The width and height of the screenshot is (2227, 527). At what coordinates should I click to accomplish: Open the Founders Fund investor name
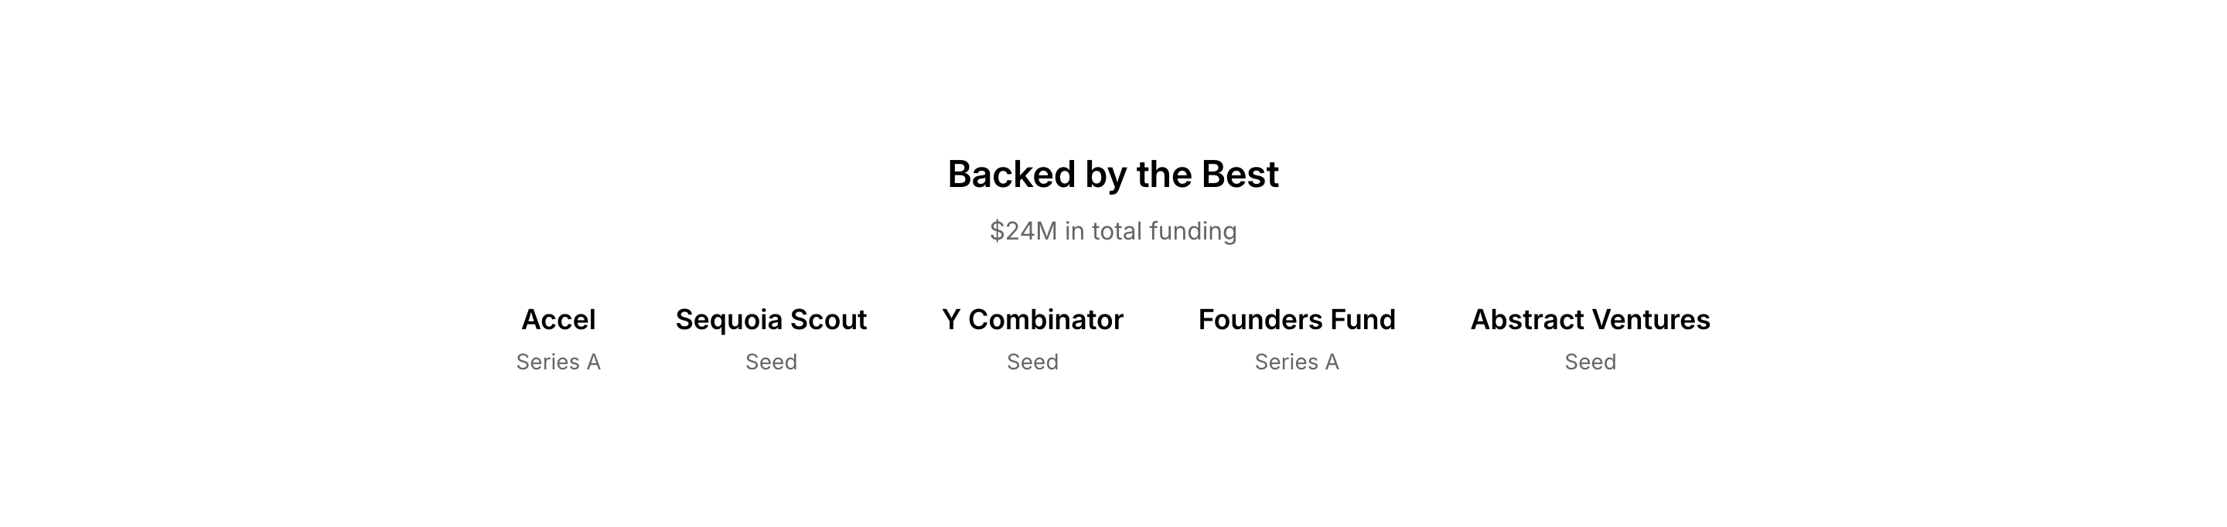tap(1297, 320)
